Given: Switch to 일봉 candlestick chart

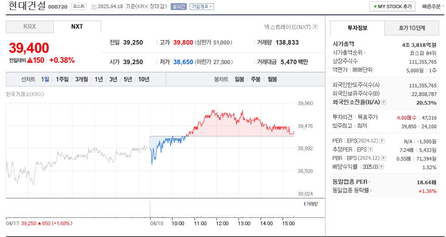Looking at the screenshot, I should pyautogui.click(x=240, y=79).
